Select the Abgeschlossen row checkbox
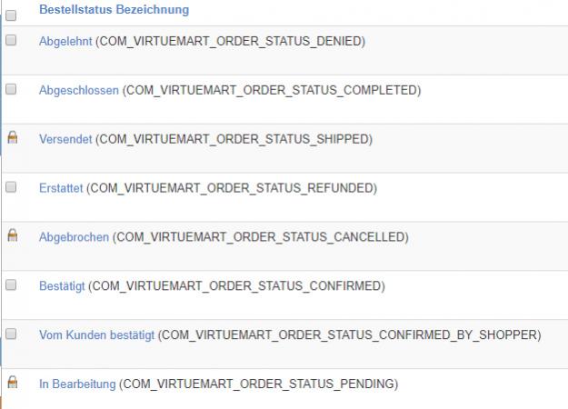568x409 pixels. [12, 89]
